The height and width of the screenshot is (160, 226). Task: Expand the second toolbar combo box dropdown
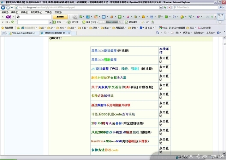tap(50, 22)
